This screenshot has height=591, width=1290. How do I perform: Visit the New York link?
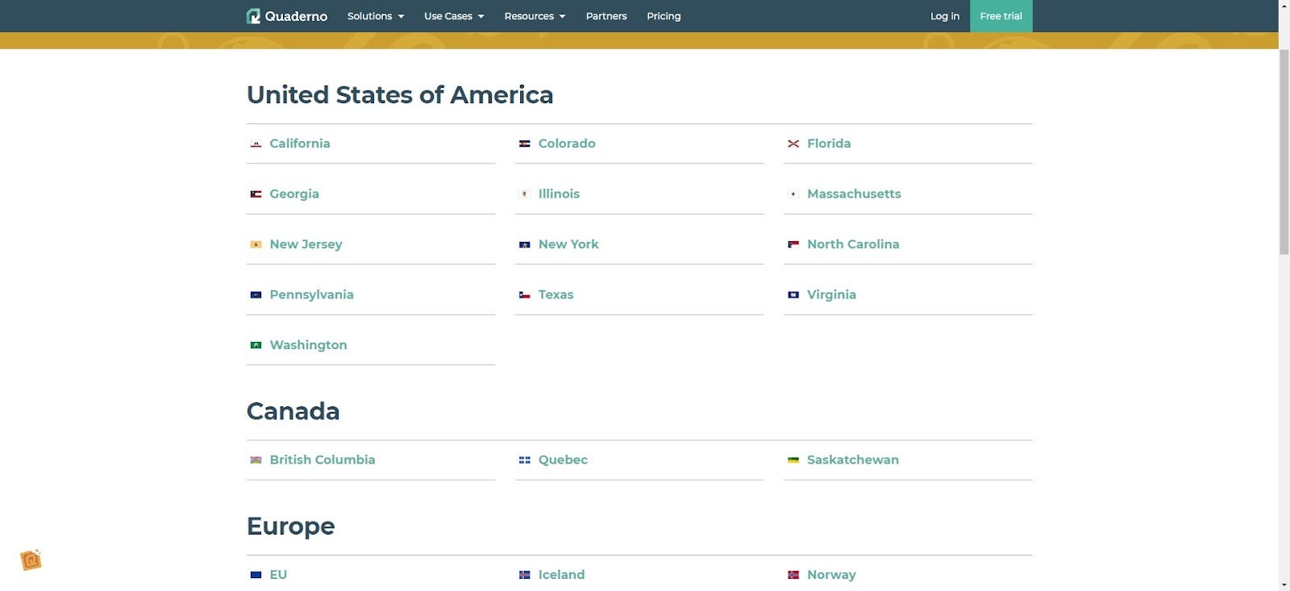pyautogui.click(x=568, y=244)
